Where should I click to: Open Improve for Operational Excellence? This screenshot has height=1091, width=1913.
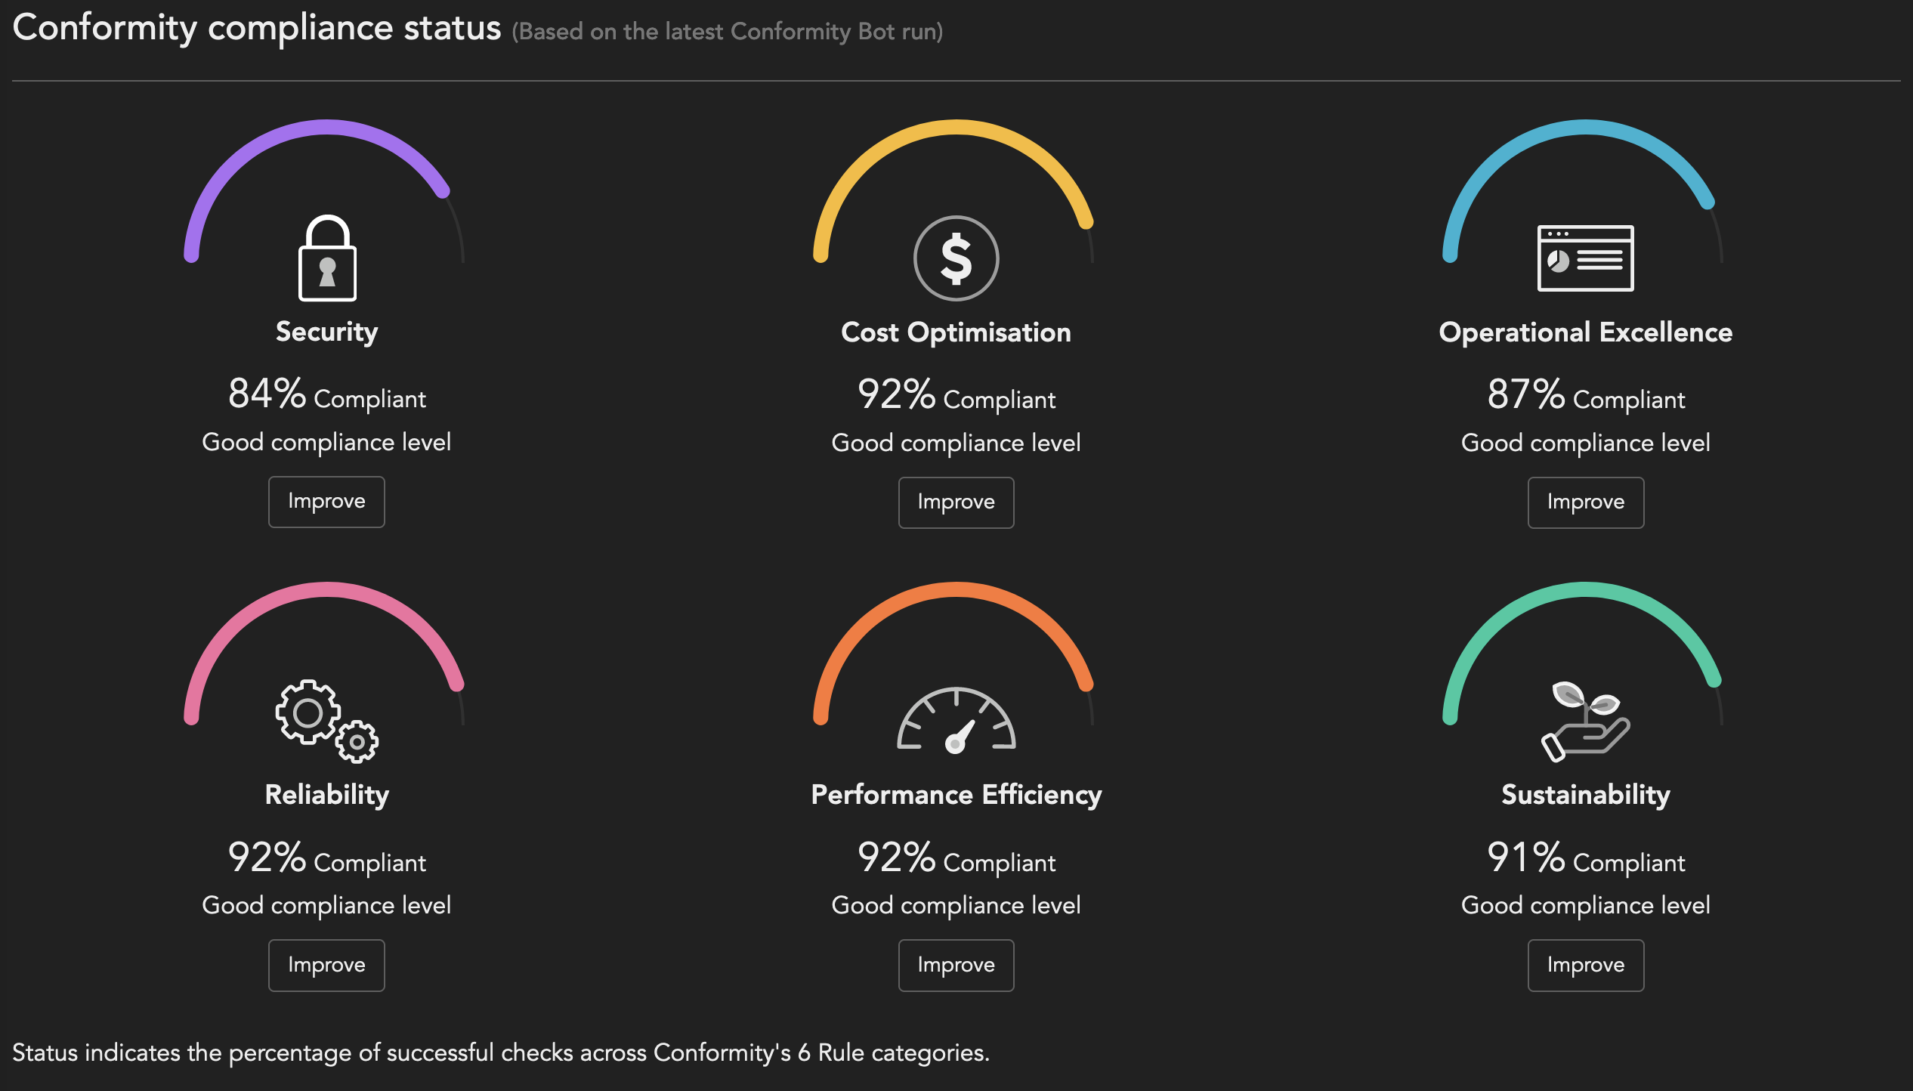pos(1585,502)
